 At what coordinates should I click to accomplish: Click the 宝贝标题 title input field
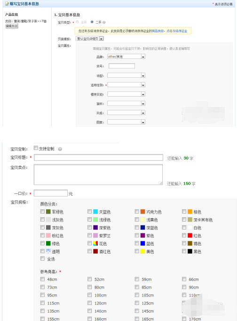pyautogui.click(x=98, y=157)
